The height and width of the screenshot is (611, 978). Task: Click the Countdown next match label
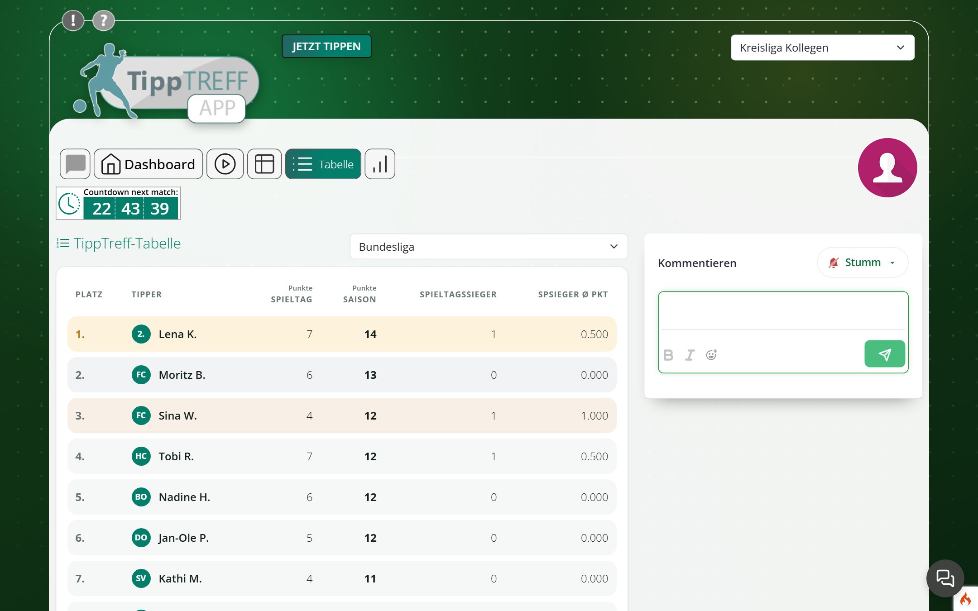[x=131, y=192]
